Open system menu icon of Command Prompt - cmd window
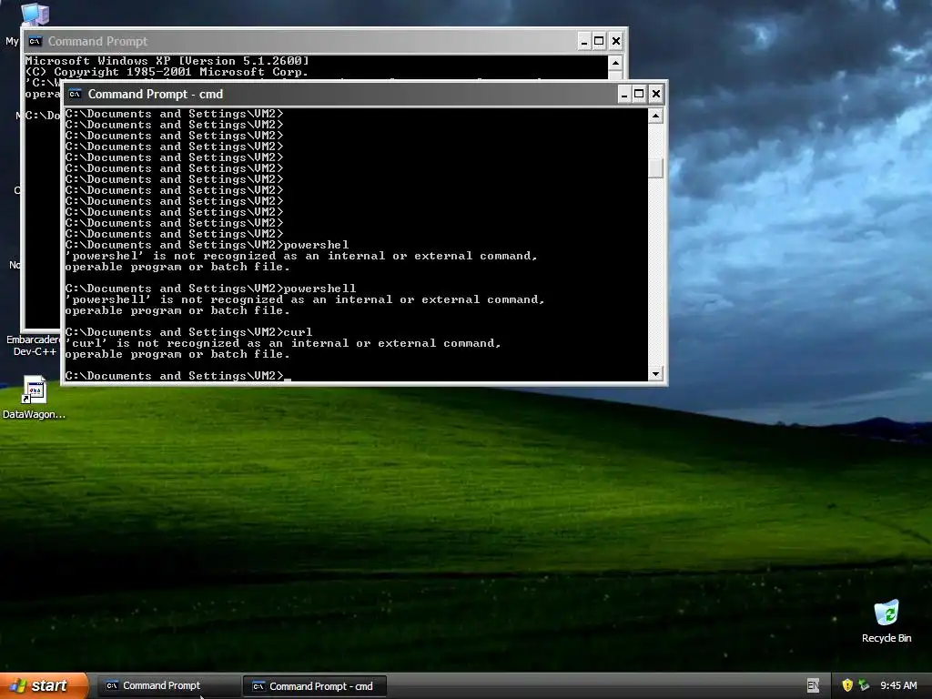 click(x=75, y=94)
